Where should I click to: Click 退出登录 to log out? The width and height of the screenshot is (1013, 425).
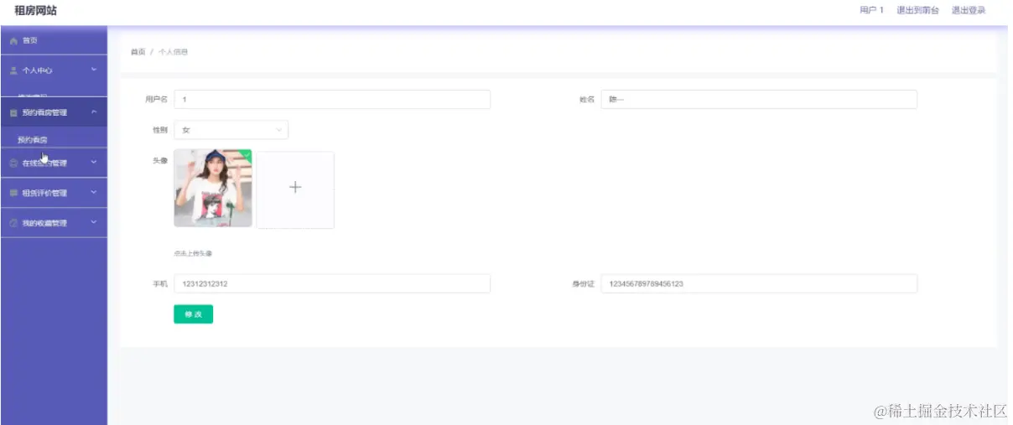click(x=968, y=10)
